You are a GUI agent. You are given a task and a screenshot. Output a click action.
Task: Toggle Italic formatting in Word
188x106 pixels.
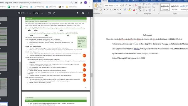point(108,9)
